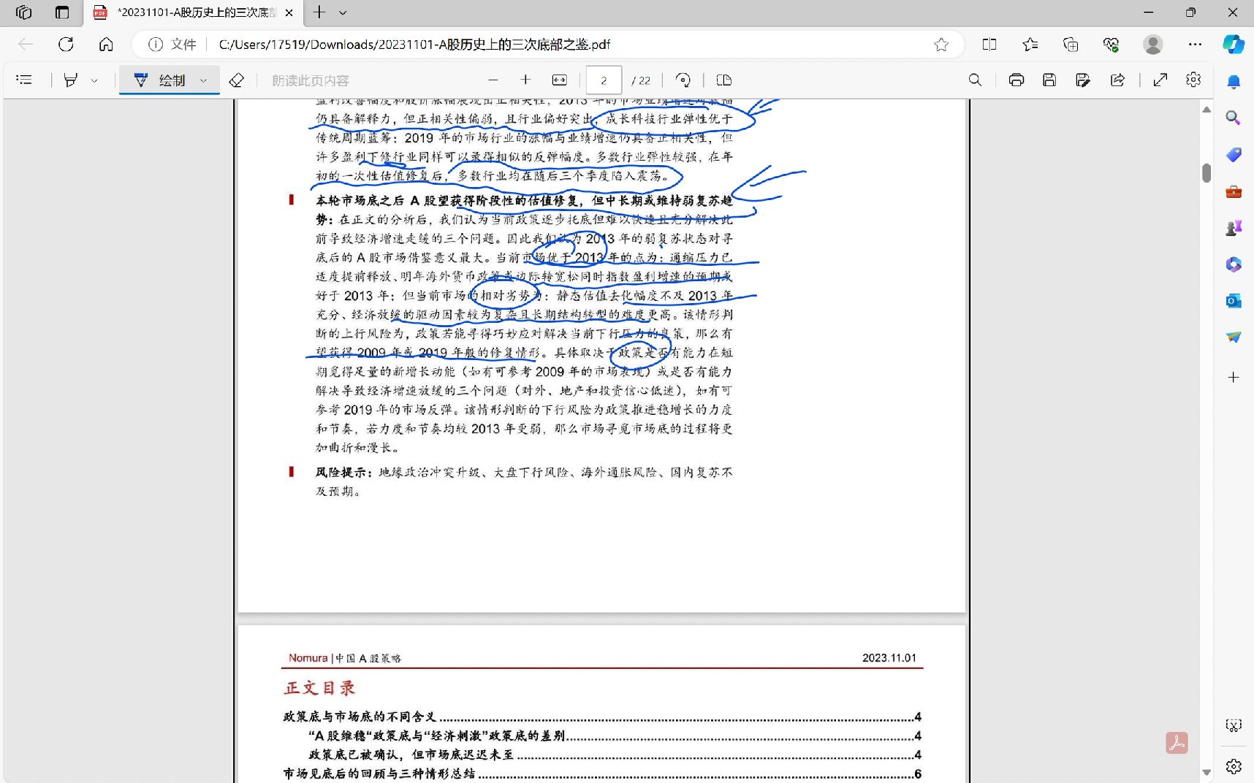Toggle the vertical tabs icon
The height and width of the screenshot is (783, 1254).
(62, 12)
